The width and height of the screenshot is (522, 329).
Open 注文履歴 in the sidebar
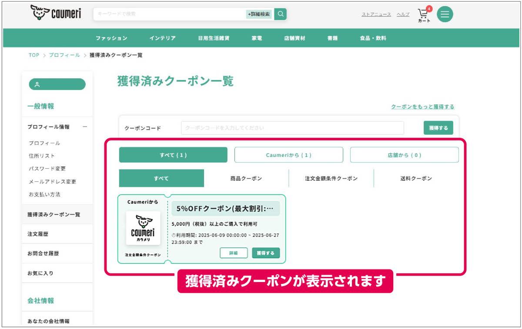coord(38,234)
